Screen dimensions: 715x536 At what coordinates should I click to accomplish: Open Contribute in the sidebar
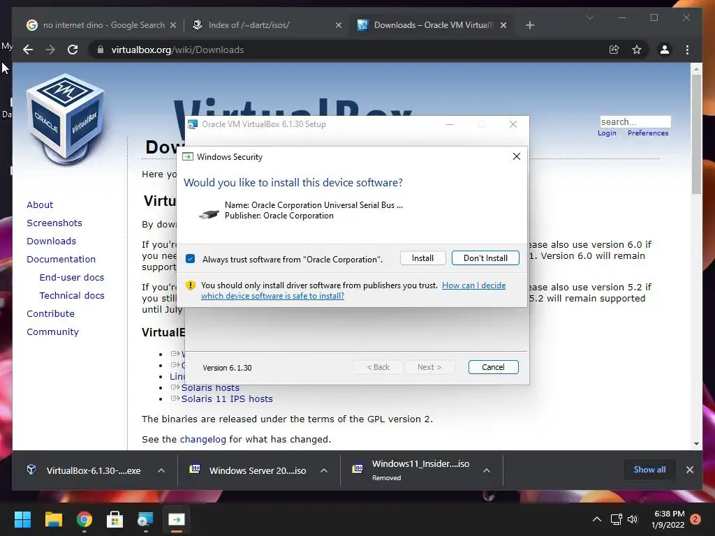coord(50,314)
